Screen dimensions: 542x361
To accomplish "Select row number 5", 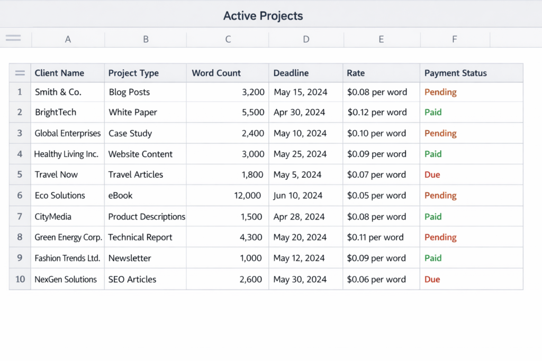I will coord(20,174).
